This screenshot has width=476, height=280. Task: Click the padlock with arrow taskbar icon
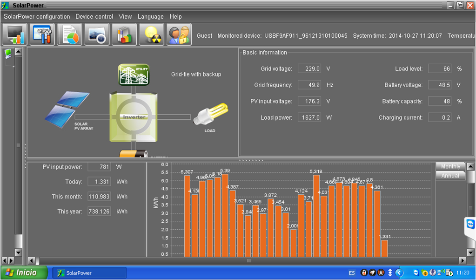[364, 273]
